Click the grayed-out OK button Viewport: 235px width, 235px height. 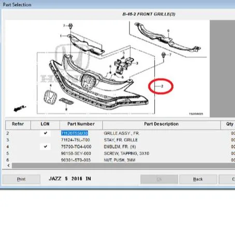pos(159,179)
